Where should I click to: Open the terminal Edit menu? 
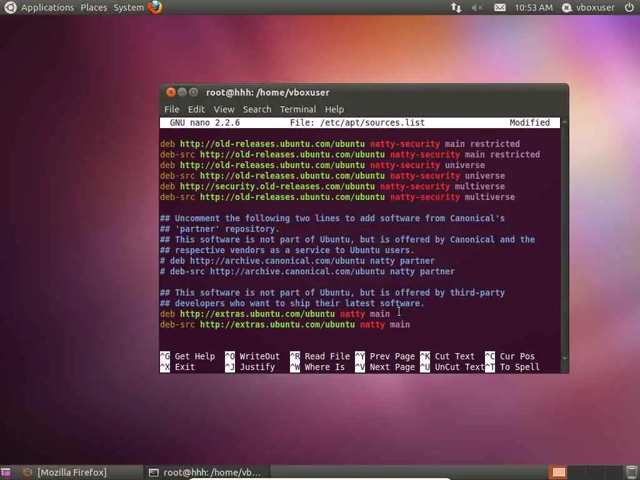coord(196,109)
